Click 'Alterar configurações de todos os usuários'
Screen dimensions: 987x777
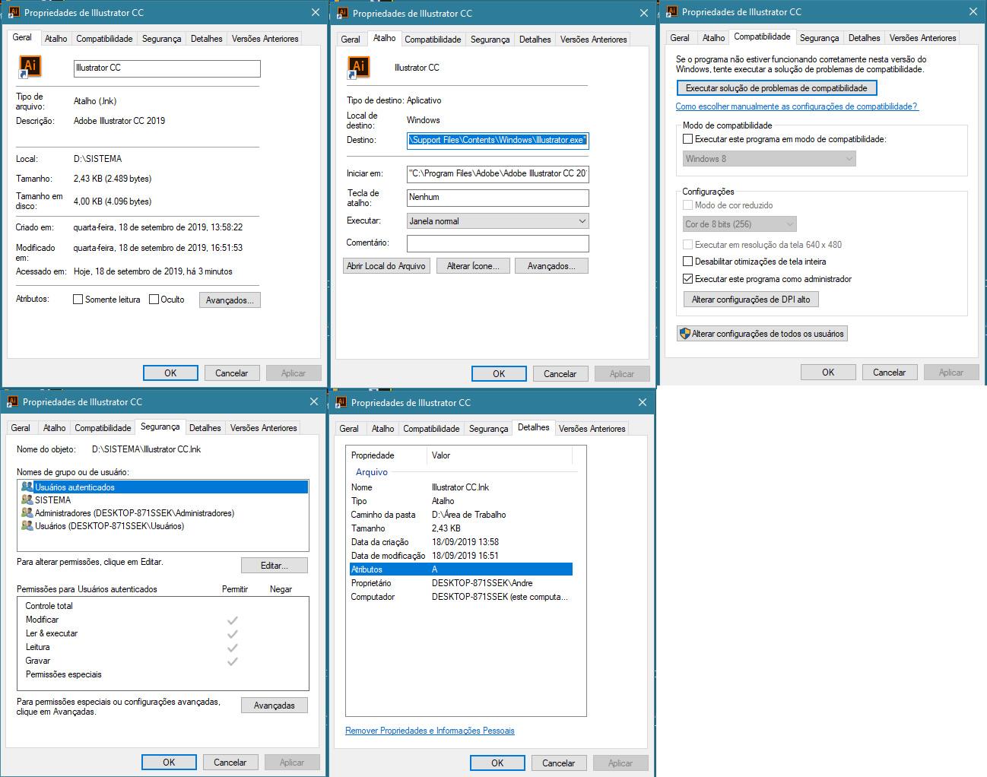(x=762, y=334)
